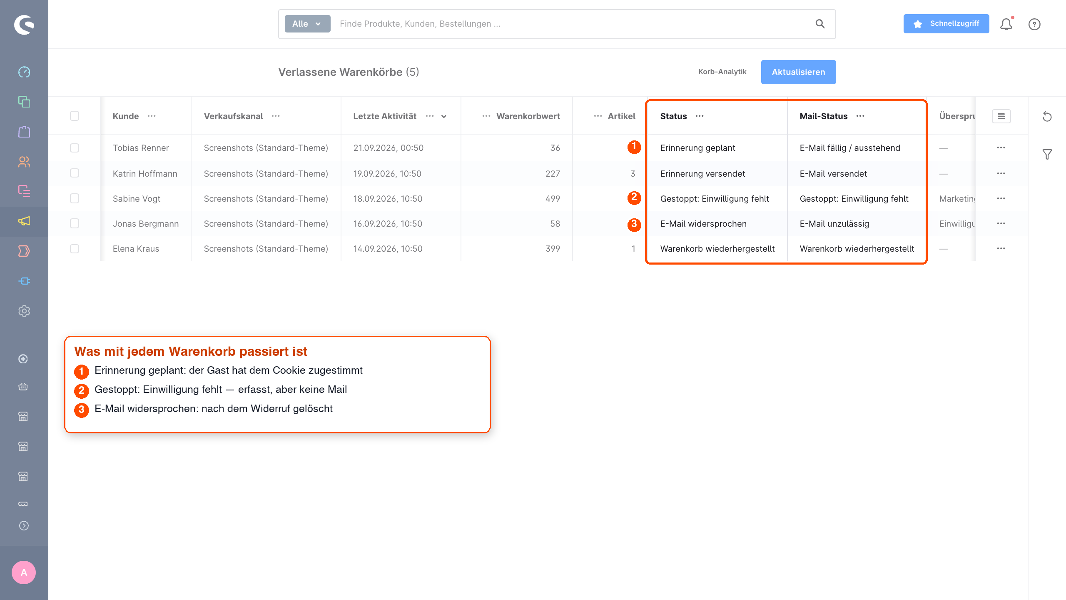This screenshot has width=1066, height=600.
Task: Toggle the Letzte Aktivität sort chevron
Action: [444, 117]
